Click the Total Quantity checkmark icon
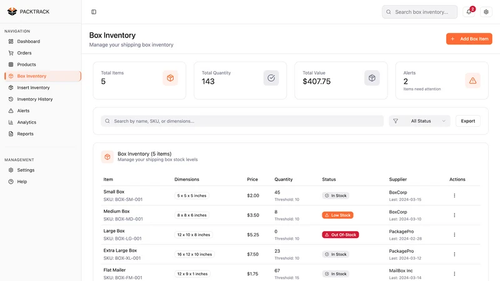500x281 pixels. pyautogui.click(x=271, y=78)
